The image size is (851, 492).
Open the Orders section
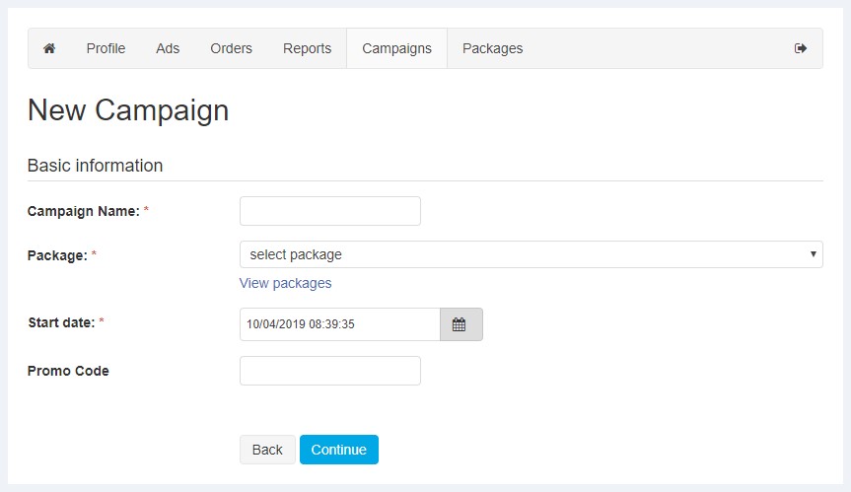click(x=231, y=48)
